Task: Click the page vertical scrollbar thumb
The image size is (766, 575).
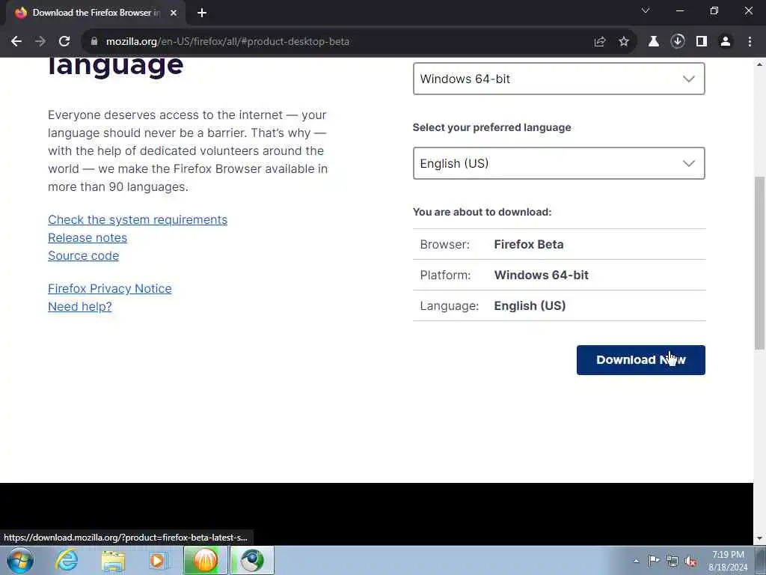Action: tap(760, 263)
